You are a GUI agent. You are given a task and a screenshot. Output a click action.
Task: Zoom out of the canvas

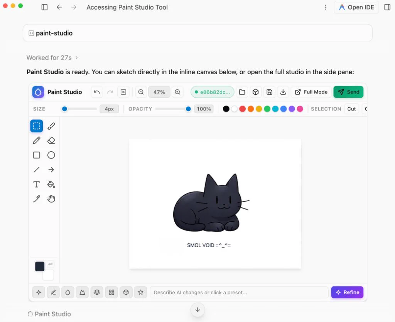point(141,92)
